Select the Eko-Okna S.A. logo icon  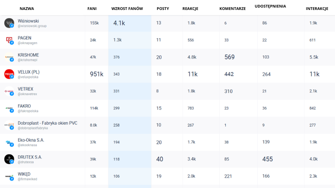pyautogui.click(x=9, y=142)
